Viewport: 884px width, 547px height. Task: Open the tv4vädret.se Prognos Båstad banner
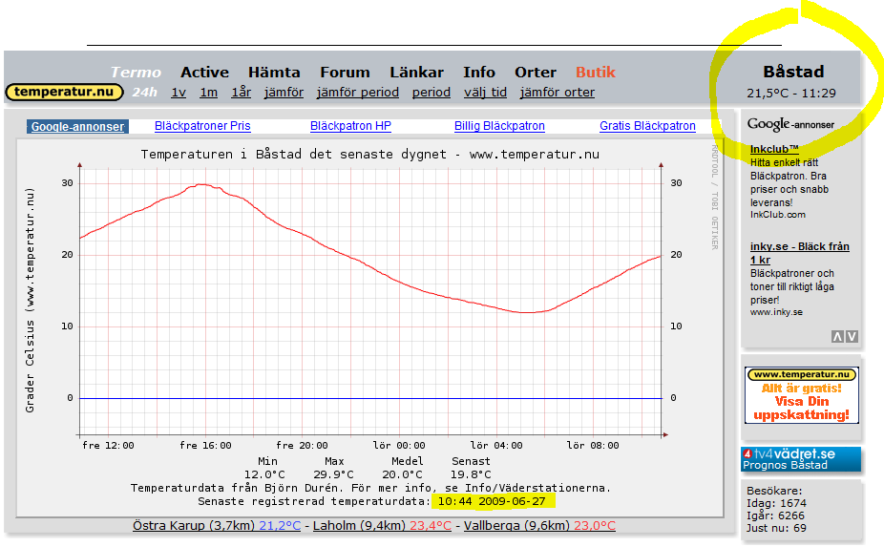coord(801,459)
